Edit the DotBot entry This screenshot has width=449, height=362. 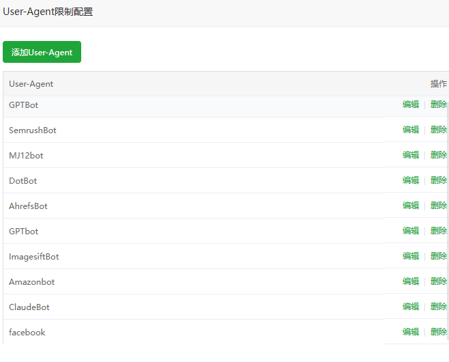coord(411,180)
